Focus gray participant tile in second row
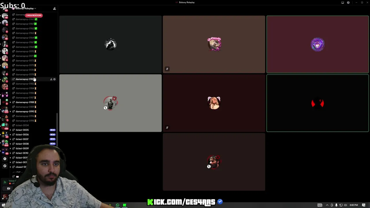Screen dimensions: 370x208 click(110, 103)
